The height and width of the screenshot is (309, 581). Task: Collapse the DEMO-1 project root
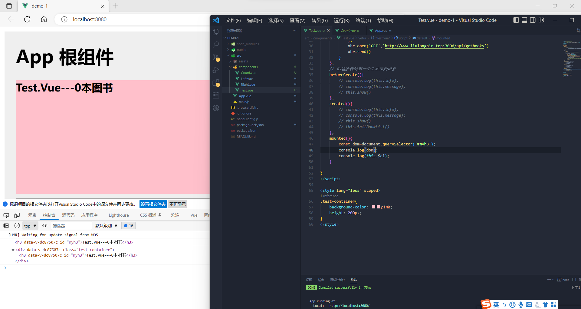click(x=225, y=38)
